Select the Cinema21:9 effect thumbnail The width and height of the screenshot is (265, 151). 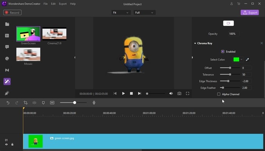pos(55,34)
